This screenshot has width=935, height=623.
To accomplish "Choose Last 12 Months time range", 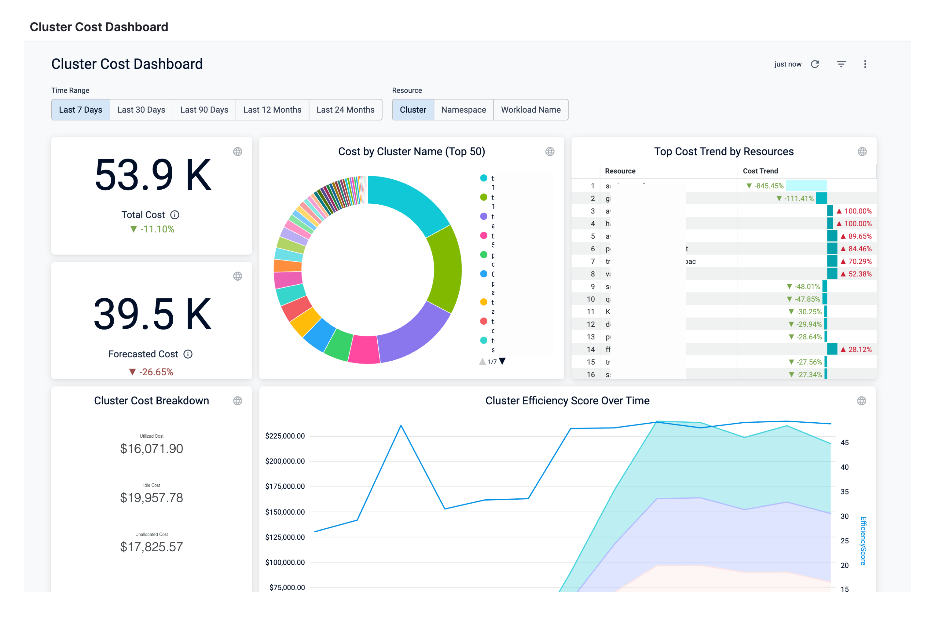I will click(x=272, y=110).
